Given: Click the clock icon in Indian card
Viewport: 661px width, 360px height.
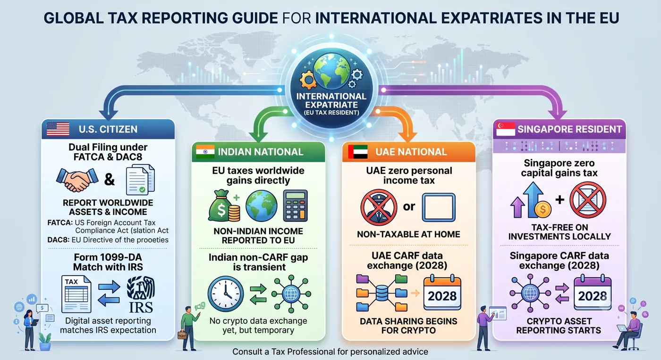Looking at the screenshot, I should pos(226,294).
